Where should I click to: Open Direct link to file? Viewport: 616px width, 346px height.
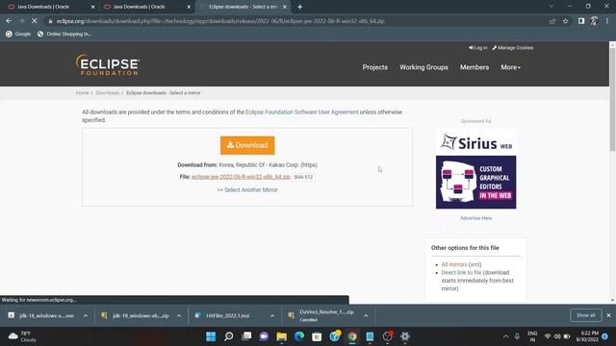[461, 273]
